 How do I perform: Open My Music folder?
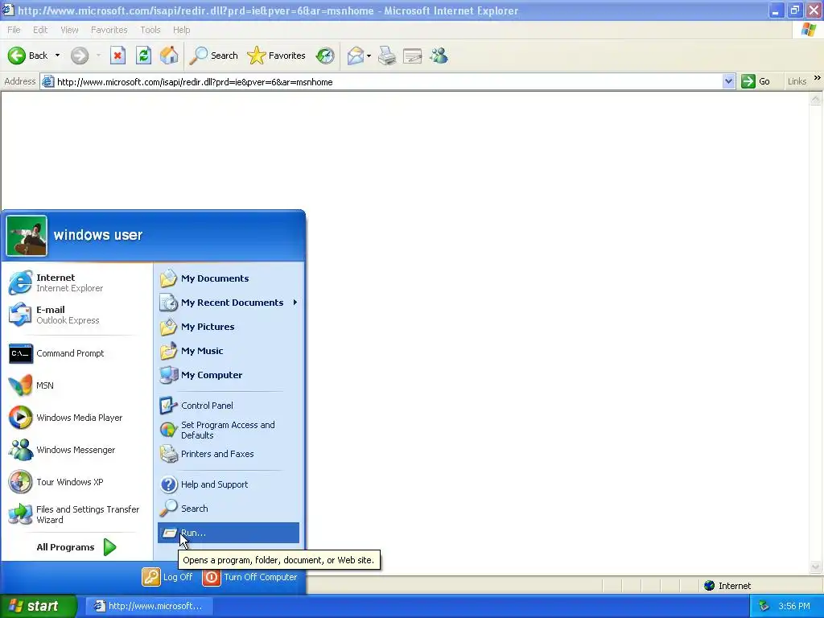(x=229, y=351)
